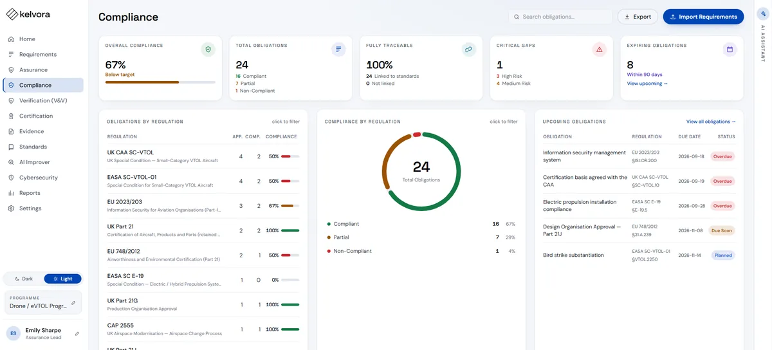This screenshot has height=350, width=772.
Task: Click the ES user avatar
Action: pyautogui.click(x=13, y=333)
